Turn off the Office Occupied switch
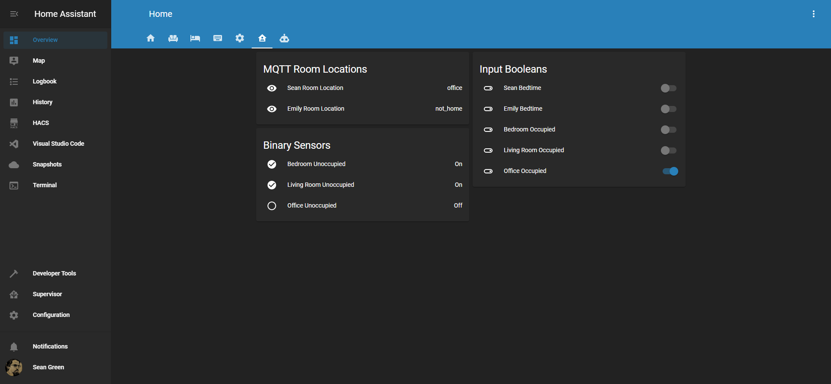The width and height of the screenshot is (831, 384). click(670, 171)
